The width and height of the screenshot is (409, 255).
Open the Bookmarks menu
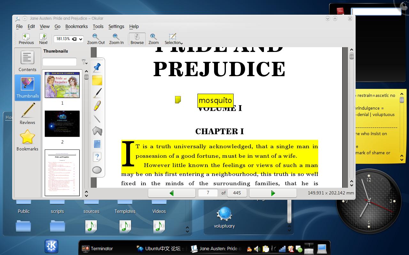pos(76,26)
